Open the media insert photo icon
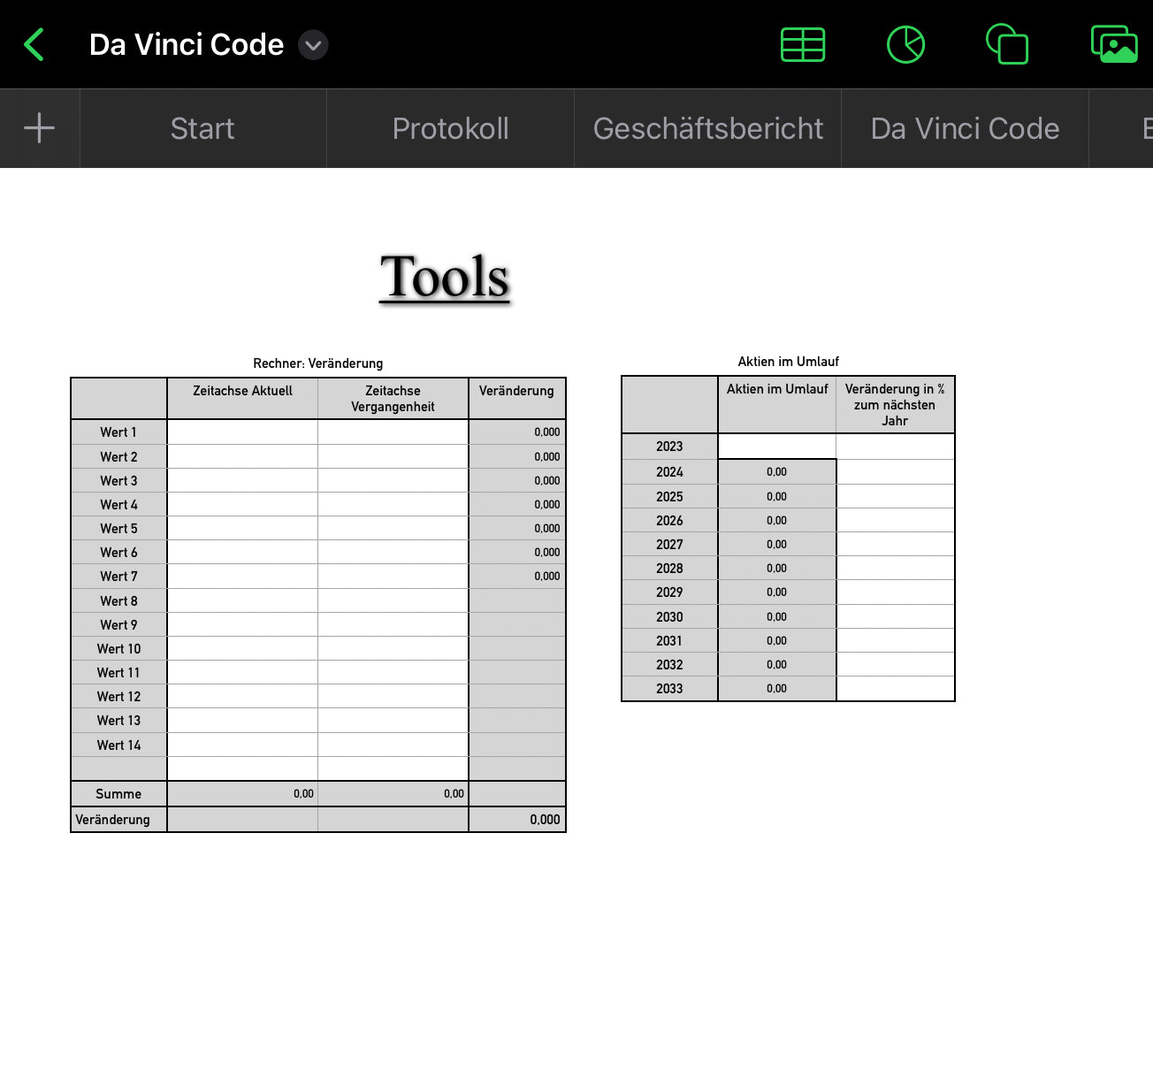 [1114, 44]
